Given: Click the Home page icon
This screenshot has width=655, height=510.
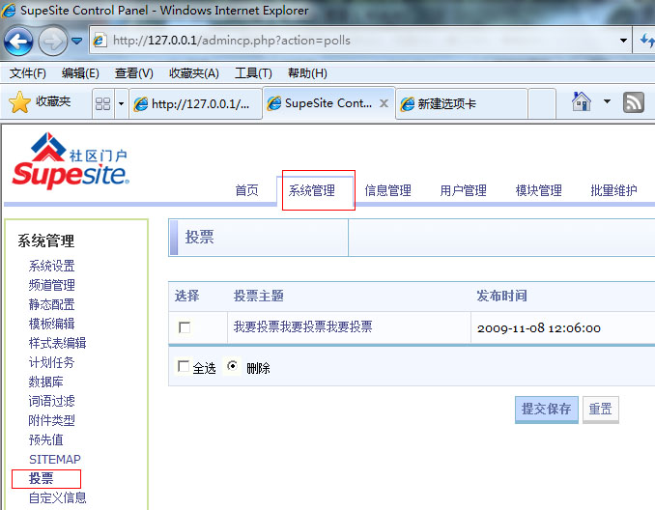Looking at the screenshot, I should 581,101.
